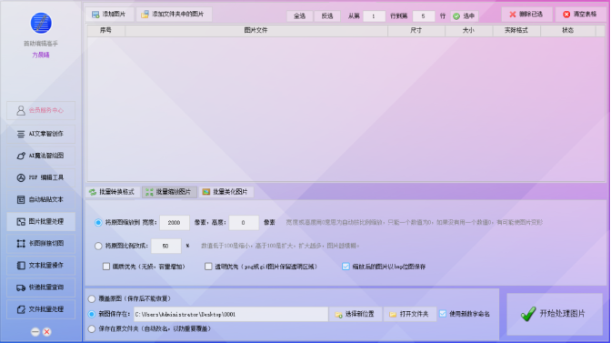Screen dimensions: 611x343
Task: Click the 全选 select-all button
Action: coord(299,16)
